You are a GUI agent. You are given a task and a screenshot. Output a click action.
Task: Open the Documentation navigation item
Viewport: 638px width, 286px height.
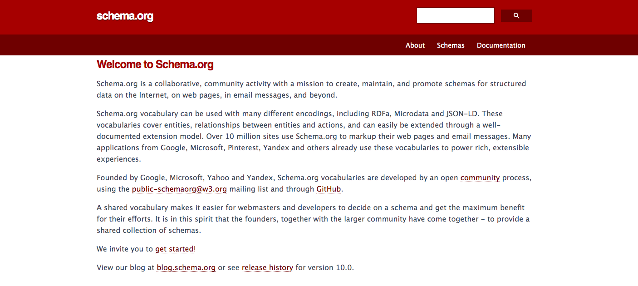[501, 45]
